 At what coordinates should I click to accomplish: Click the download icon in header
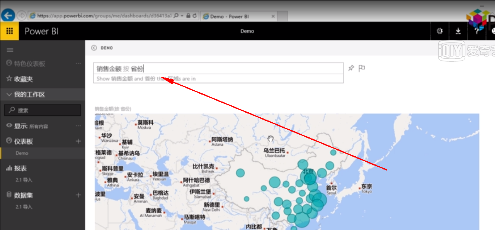458,31
